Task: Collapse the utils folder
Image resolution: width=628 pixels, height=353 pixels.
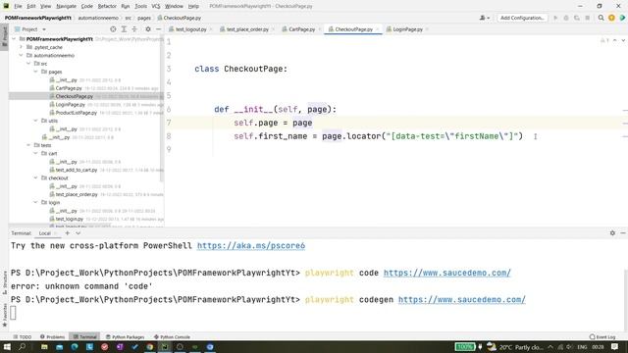Action: pyautogui.click(x=36, y=121)
